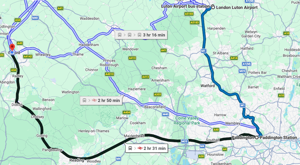
Task: Click the A404 road shield near Marlow
Action: coord(126,112)
